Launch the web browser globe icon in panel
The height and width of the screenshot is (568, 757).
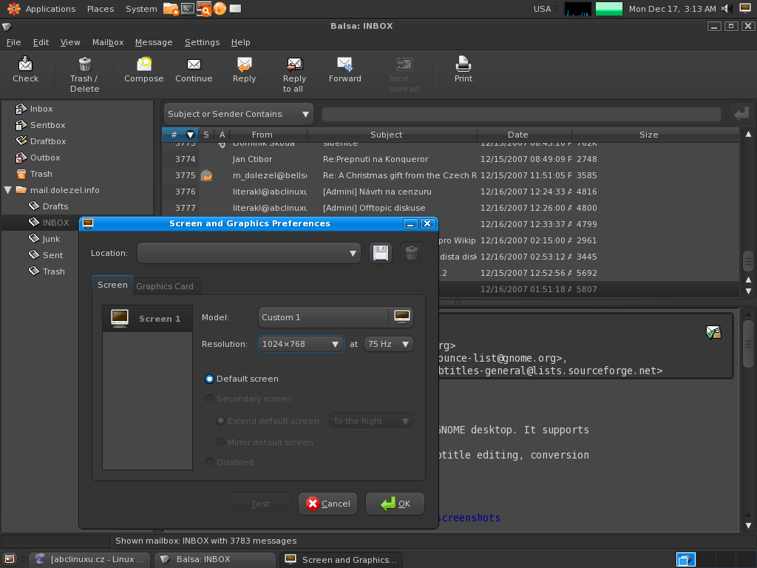tap(220, 8)
